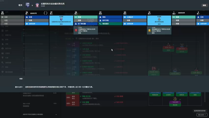Image resolution: width=209 pixels, height=118 pixels.
Task: Click the recovery icon in day 28 恢复
Action: (x=76, y=17)
